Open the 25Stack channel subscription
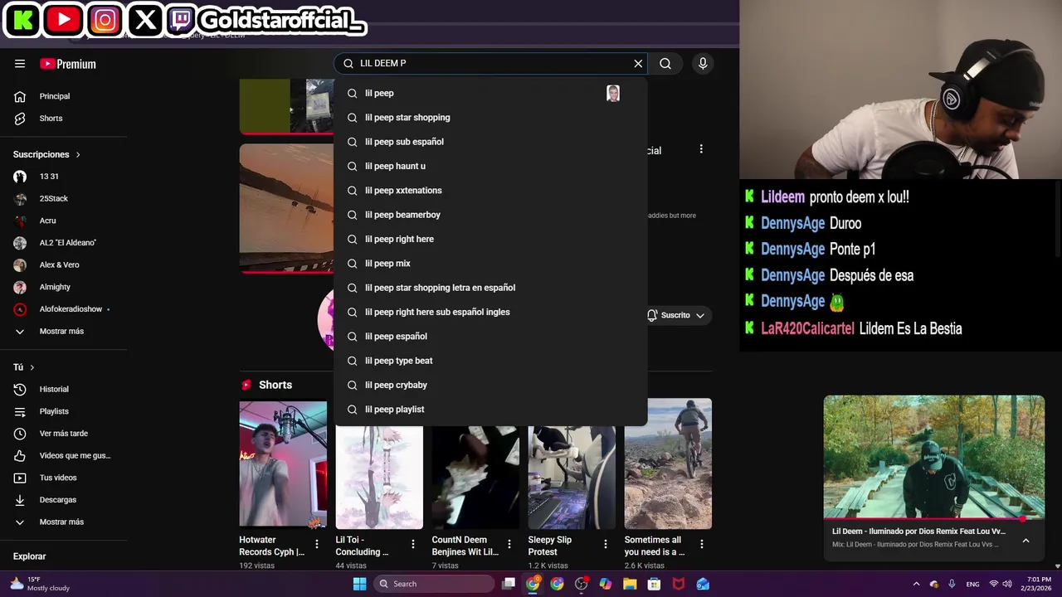The image size is (1062, 597). pos(64,199)
